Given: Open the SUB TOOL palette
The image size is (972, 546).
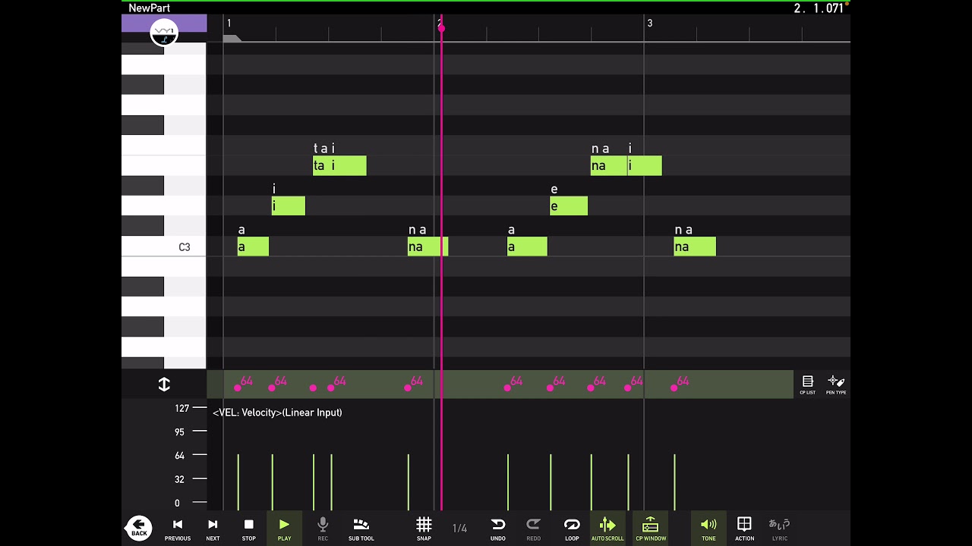Looking at the screenshot, I should point(361,529).
